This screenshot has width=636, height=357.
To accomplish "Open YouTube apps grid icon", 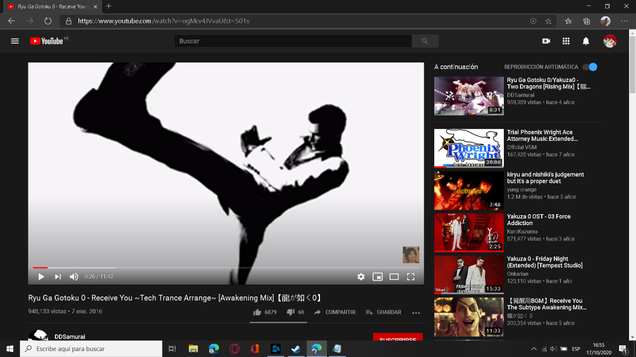I will [x=566, y=41].
